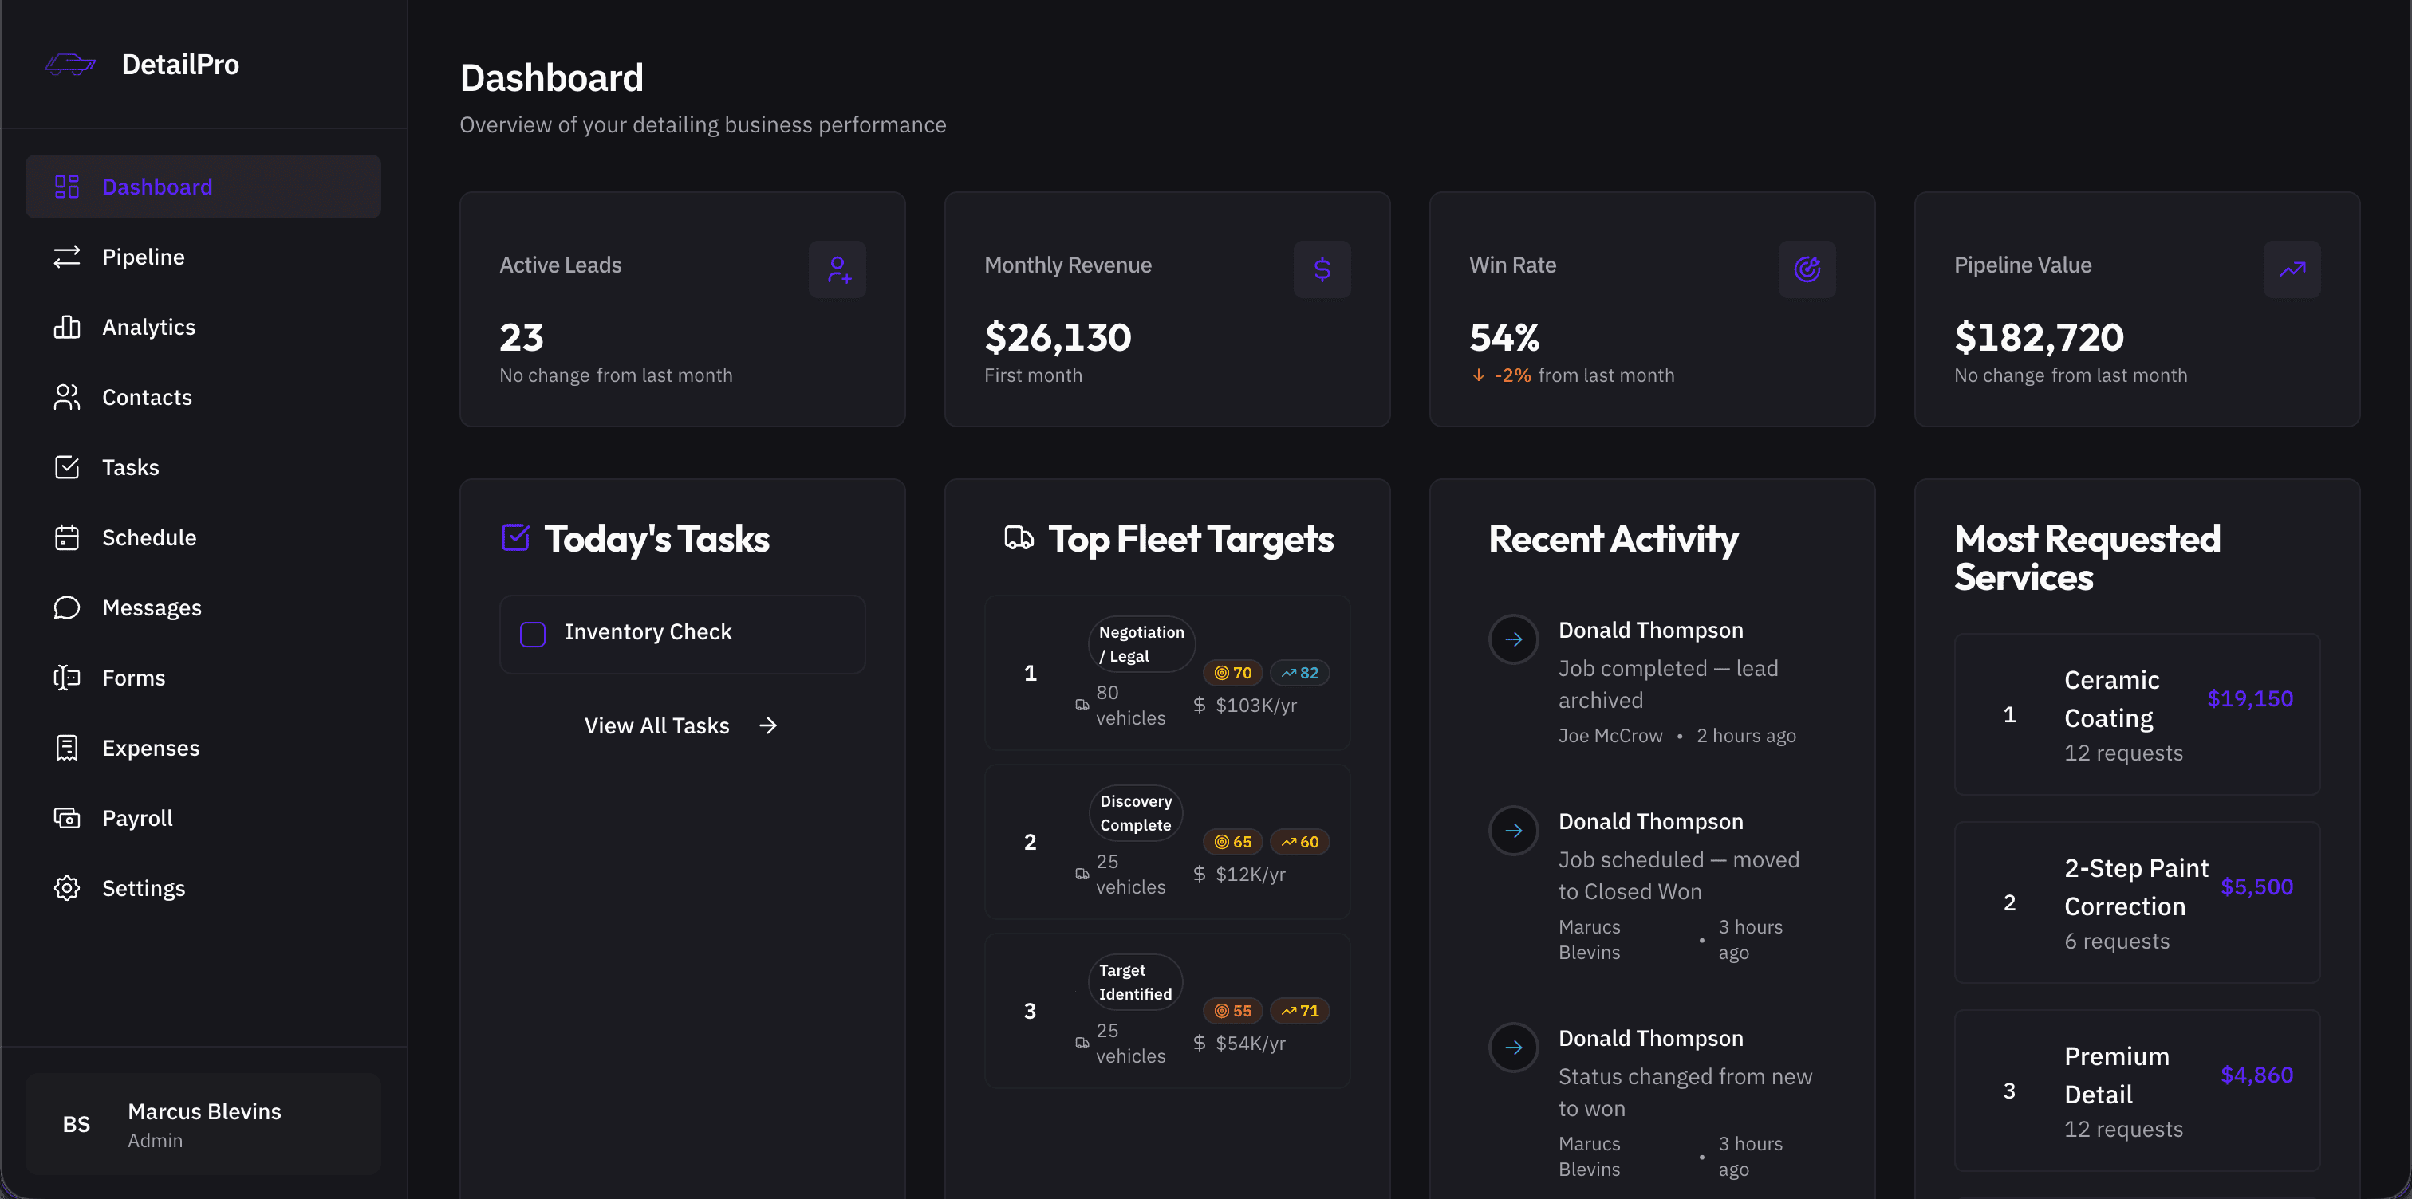Click the Win Rate target icon
The width and height of the screenshot is (2412, 1199).
[x=1807, y=269]
